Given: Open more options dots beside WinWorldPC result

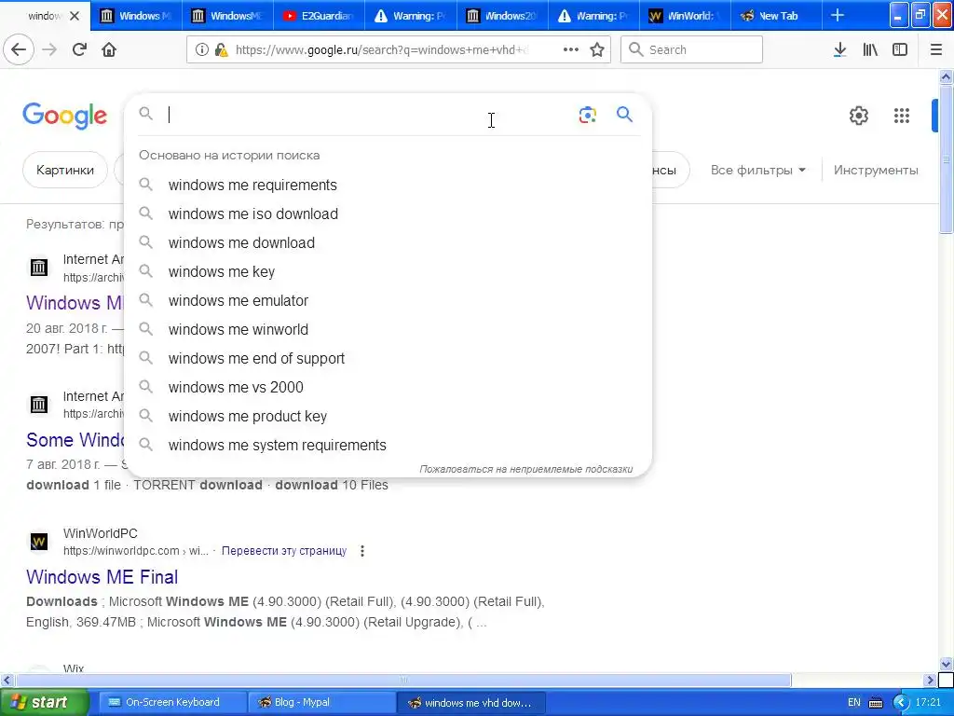Looking at the screenshot, I should click(362, 551).
